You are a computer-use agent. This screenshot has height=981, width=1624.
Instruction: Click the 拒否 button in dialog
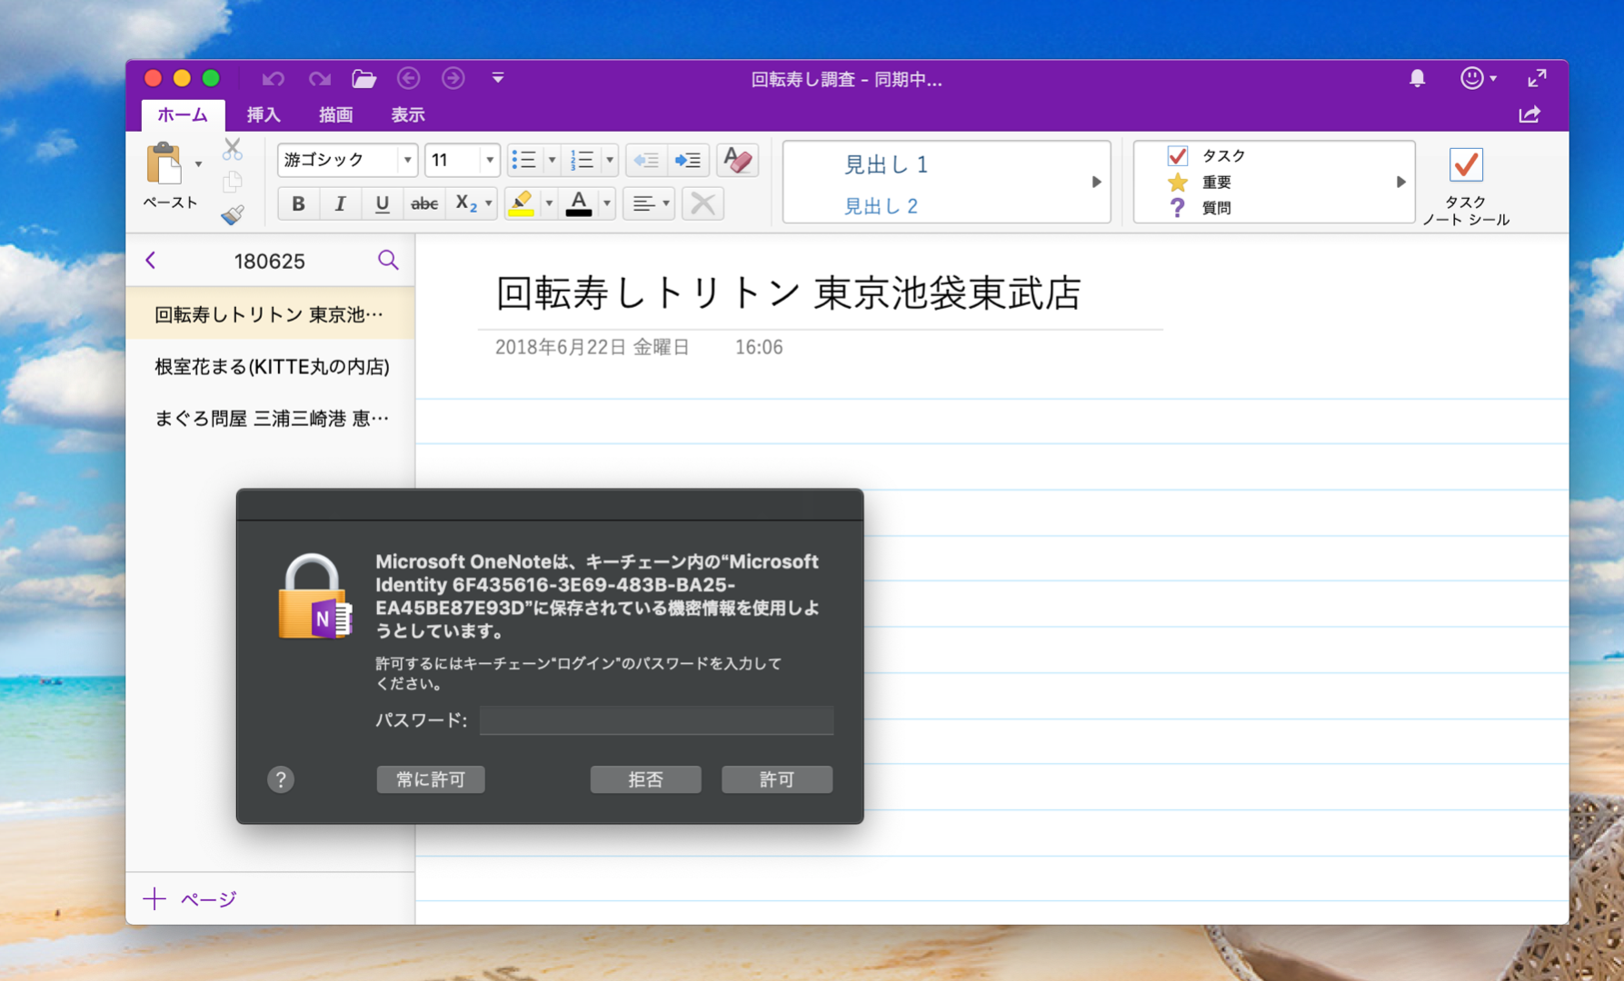pyautogui.click(x=645, y=779)
